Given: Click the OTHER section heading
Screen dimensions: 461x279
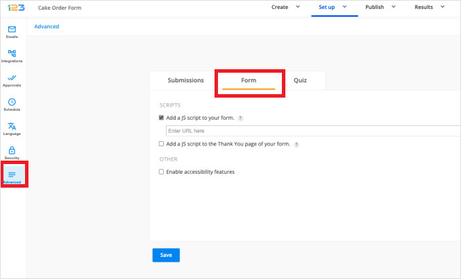Looking at the screenshot, I should tap(169, 159).
